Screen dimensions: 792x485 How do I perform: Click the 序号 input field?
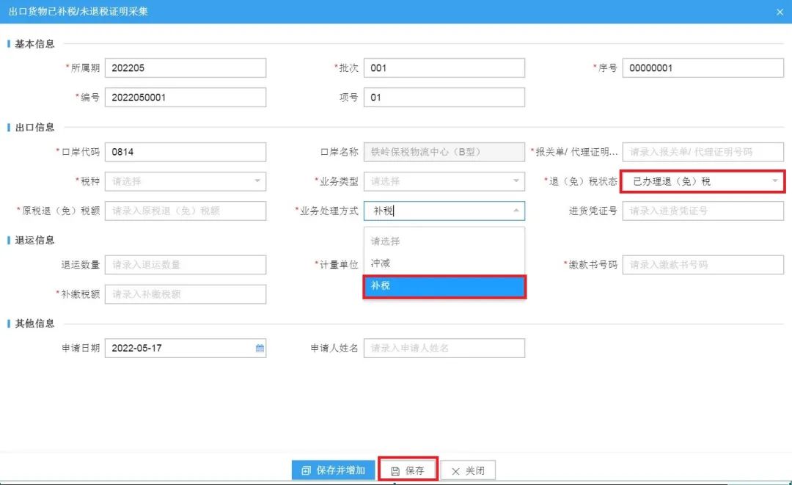(703, 68)
